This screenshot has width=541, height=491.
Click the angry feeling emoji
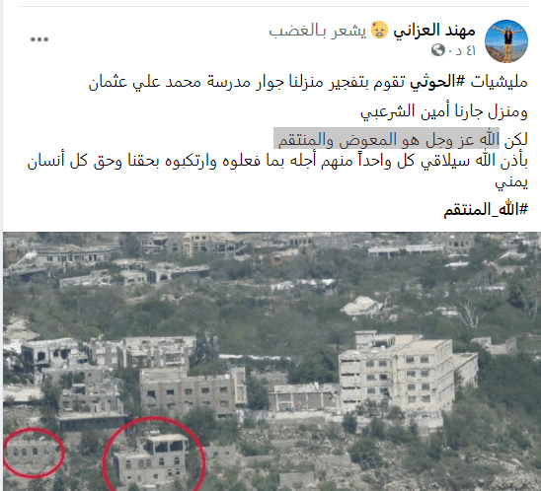click(379, 30)
